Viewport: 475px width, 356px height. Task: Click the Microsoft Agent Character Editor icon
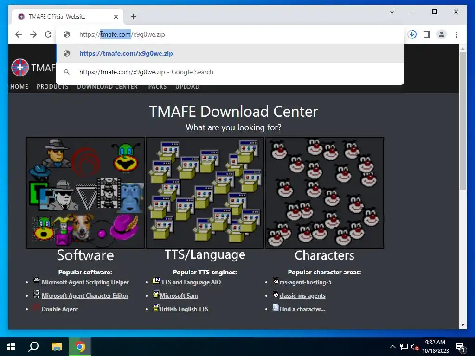[x=37, y=294]
